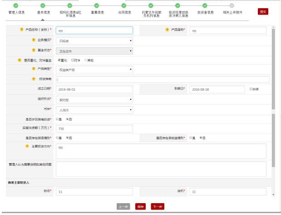This screenshot has height=215, width=281.
Task: Focus the 实缴出资额(万元) input field
Action: tap(94, 128)
